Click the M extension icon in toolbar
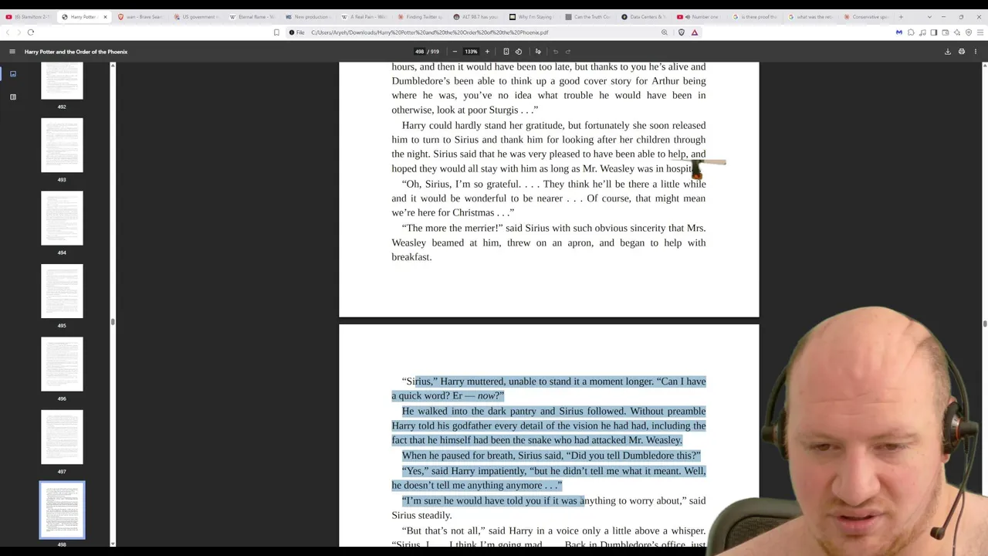 899,32
